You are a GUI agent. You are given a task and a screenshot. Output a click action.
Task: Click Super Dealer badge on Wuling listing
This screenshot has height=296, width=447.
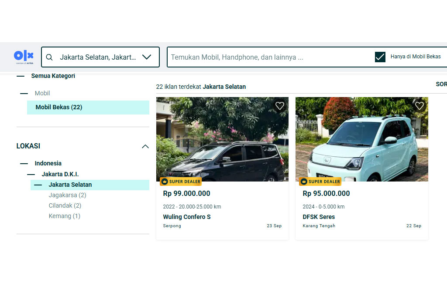pos(181,182)
